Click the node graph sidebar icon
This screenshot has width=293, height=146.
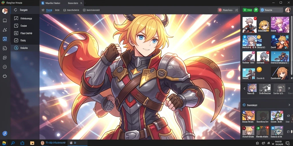[x=5, y=30]
